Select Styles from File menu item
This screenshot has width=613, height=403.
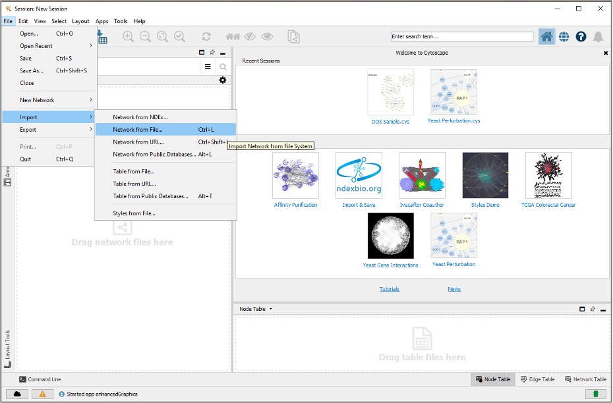coord(165,213)
